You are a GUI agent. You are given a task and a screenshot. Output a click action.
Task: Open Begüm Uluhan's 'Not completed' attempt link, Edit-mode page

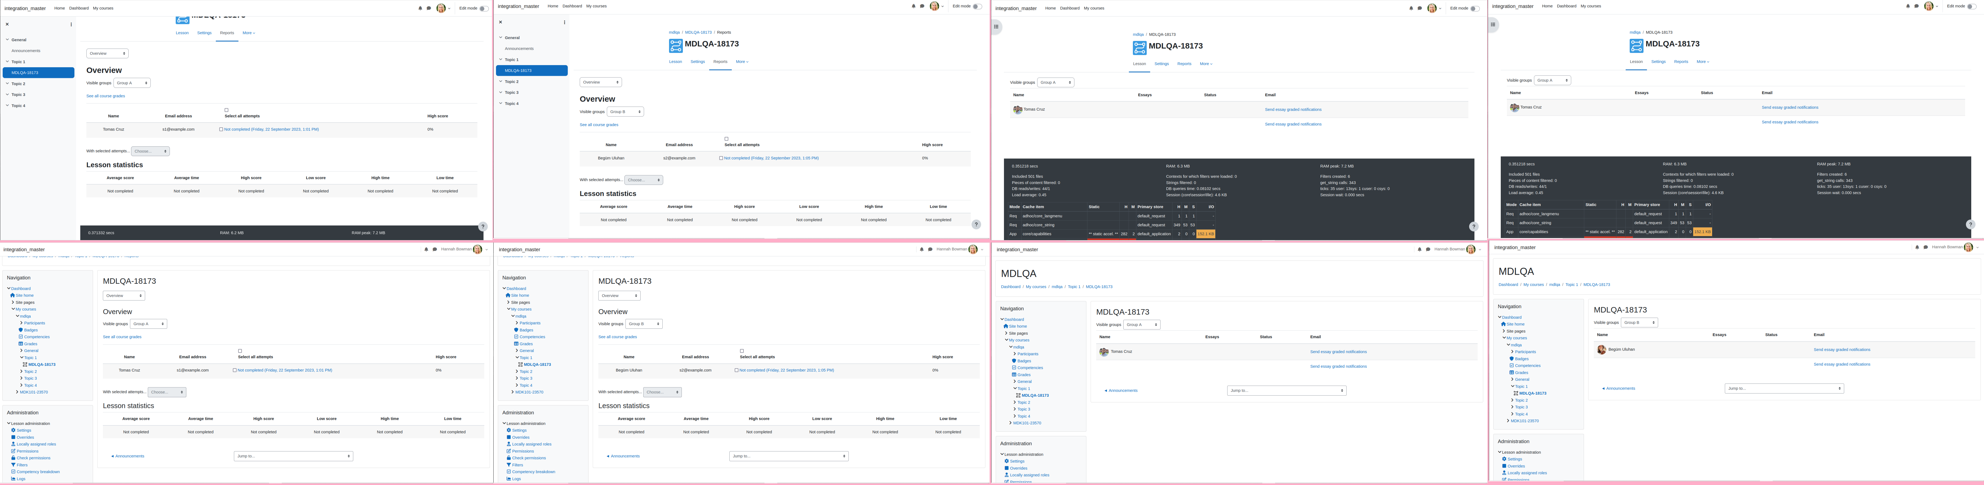(x=771, y=158)
